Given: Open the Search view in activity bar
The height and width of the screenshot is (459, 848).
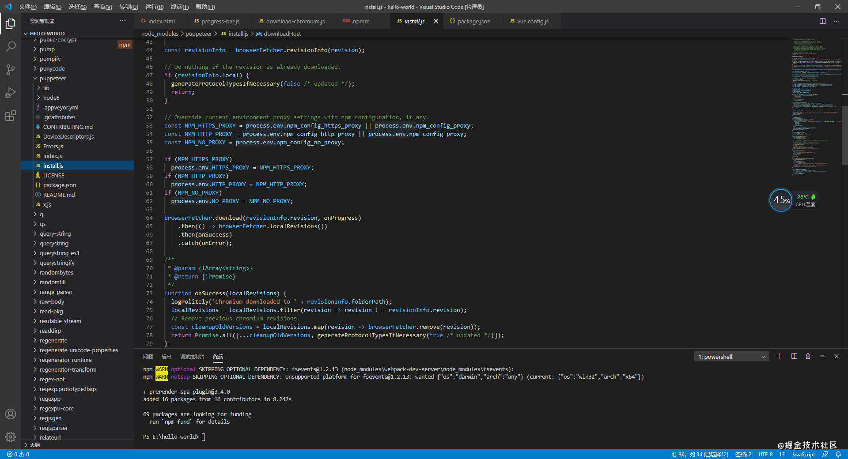Looking at the screenshot, I should [11, 47].
